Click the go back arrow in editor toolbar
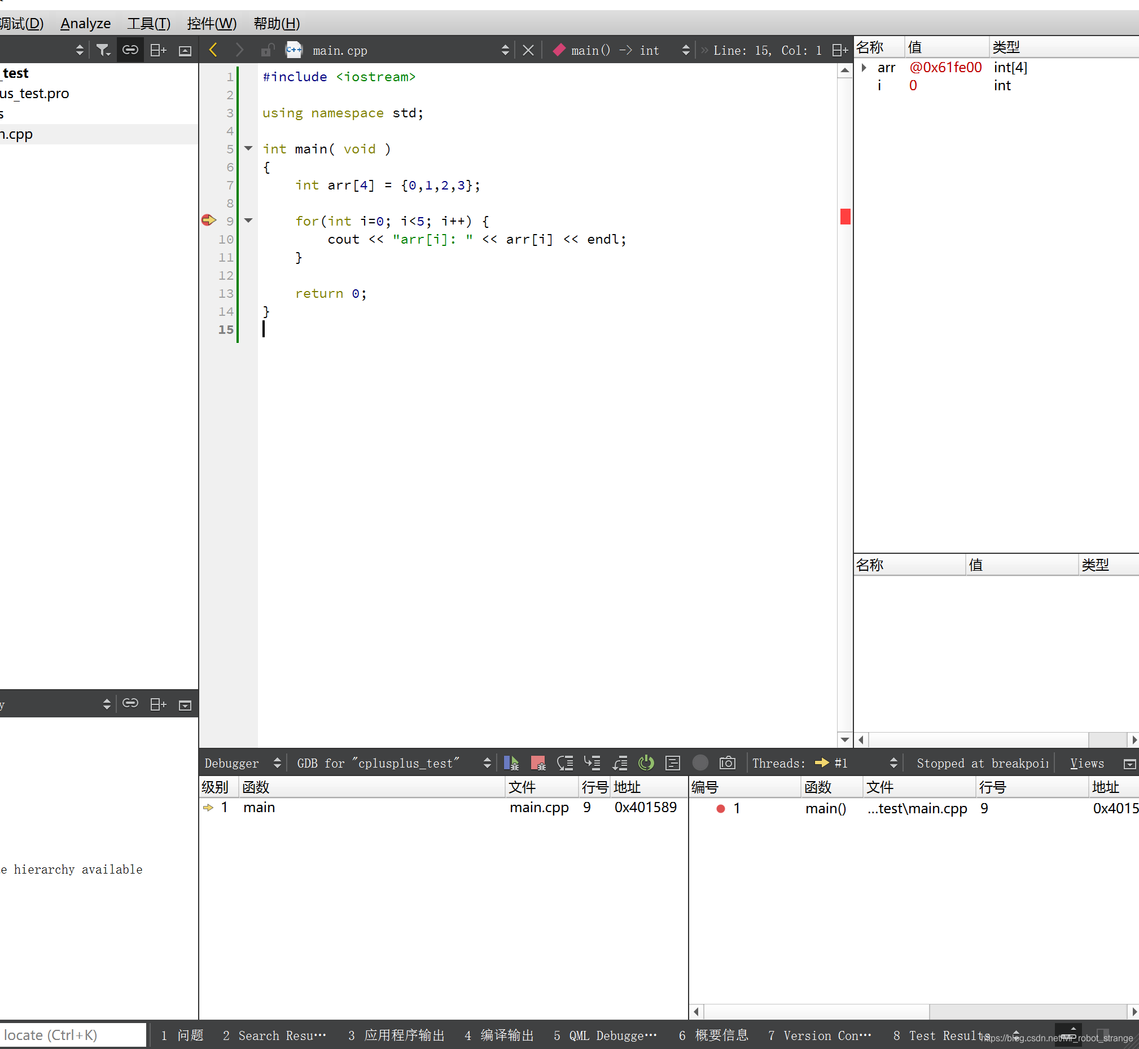 [213, 51]
